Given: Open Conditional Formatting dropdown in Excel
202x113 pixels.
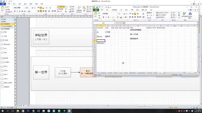Looking at the screenshot, I should (x=163, y=13).
